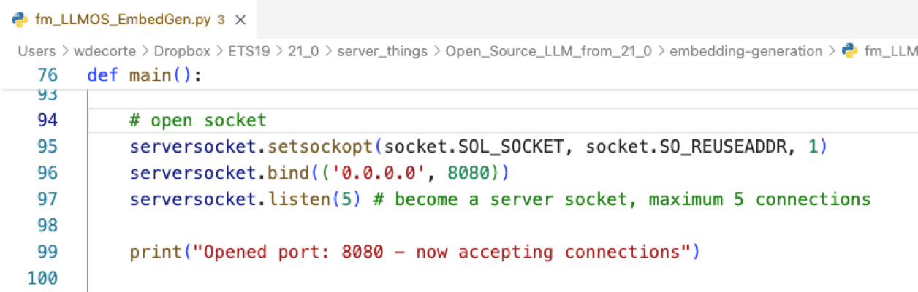Open Dropbox breadcrumb folder
The width and height of the screenshot is (918, 292).
(182, 51)
